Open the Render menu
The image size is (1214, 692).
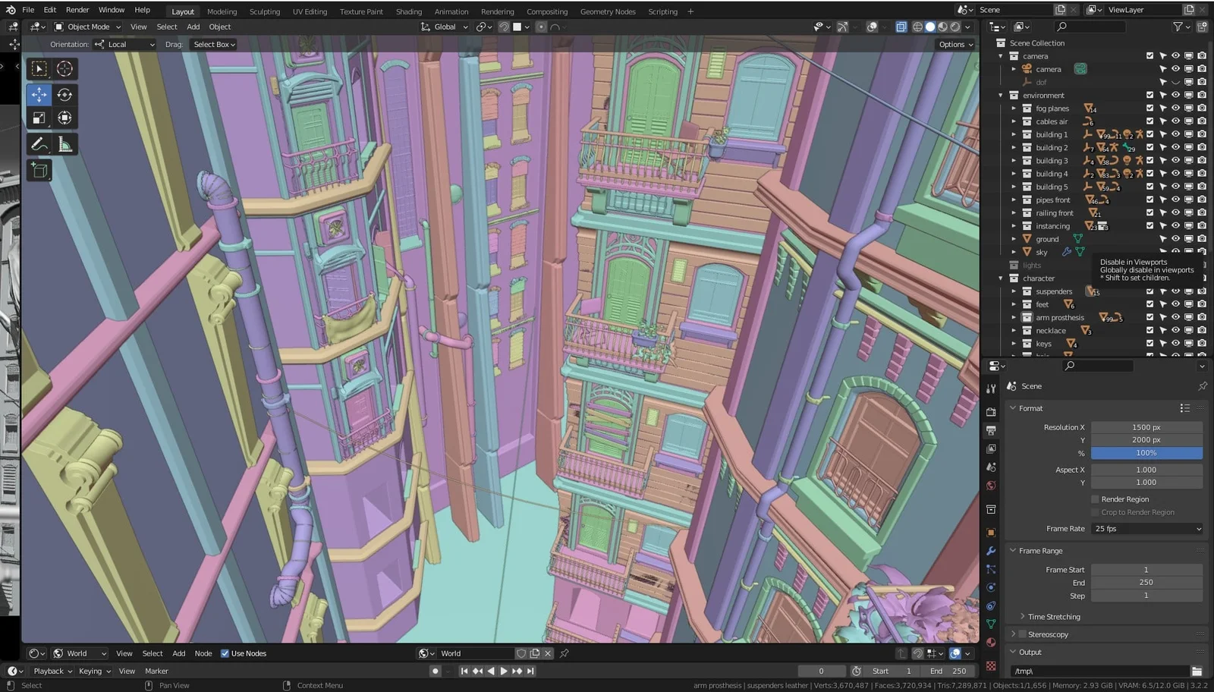pyautogui.click(x=77, y=10)
